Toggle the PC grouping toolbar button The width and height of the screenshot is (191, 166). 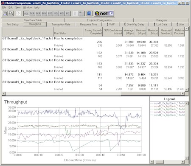(x=68, y=14)
